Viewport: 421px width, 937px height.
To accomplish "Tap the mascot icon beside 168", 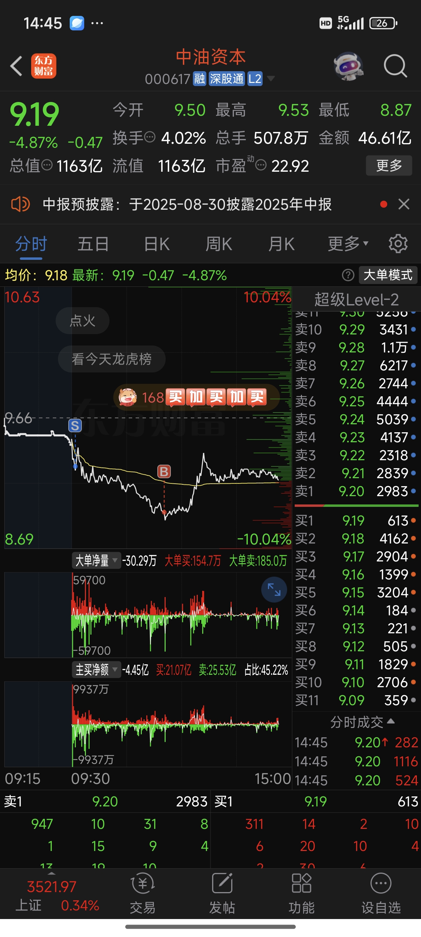I will (x=128, y=397).
